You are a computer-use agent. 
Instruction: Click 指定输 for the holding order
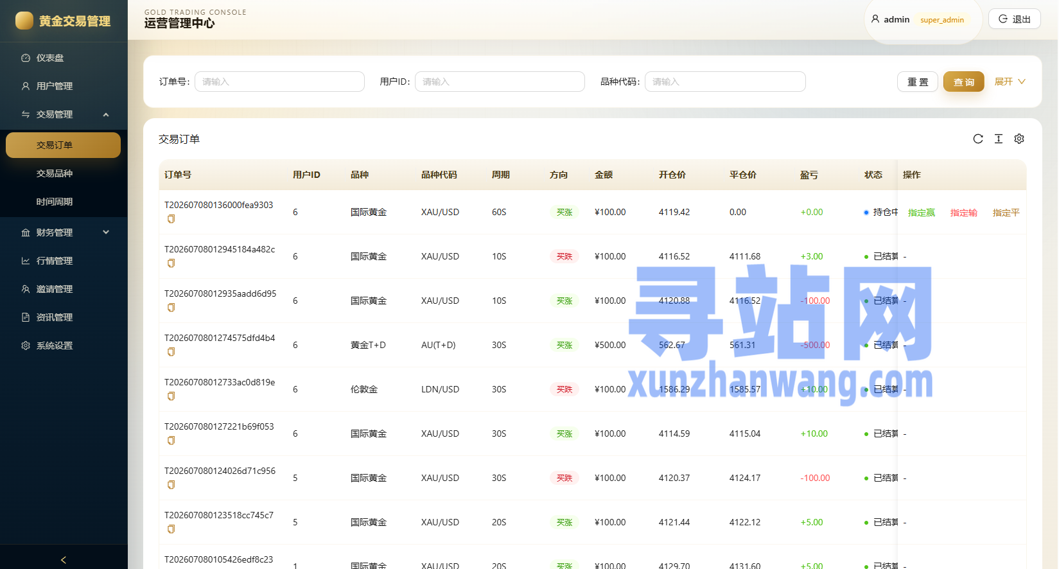point(964,213)
